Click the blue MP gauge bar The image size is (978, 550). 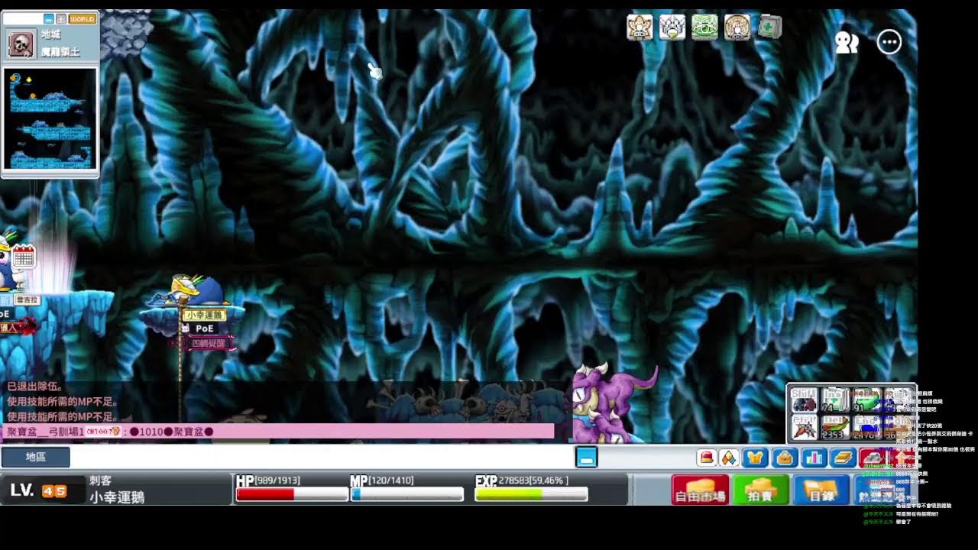coord(406,494)
